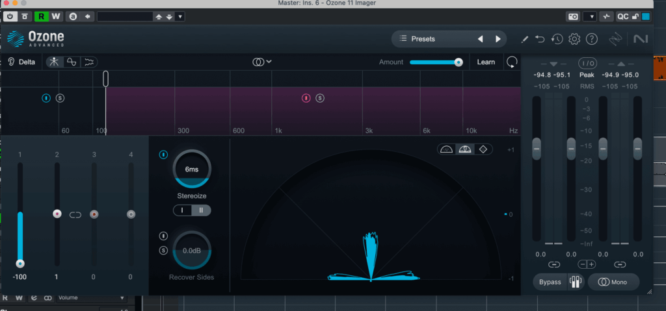
Task: Toggle the Stereoize power button
Action: point(163,155)
